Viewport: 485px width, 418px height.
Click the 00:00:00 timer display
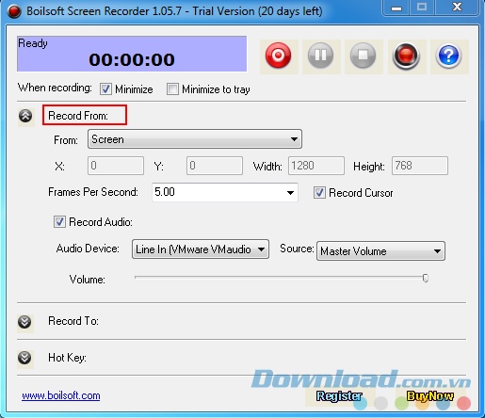132,59
